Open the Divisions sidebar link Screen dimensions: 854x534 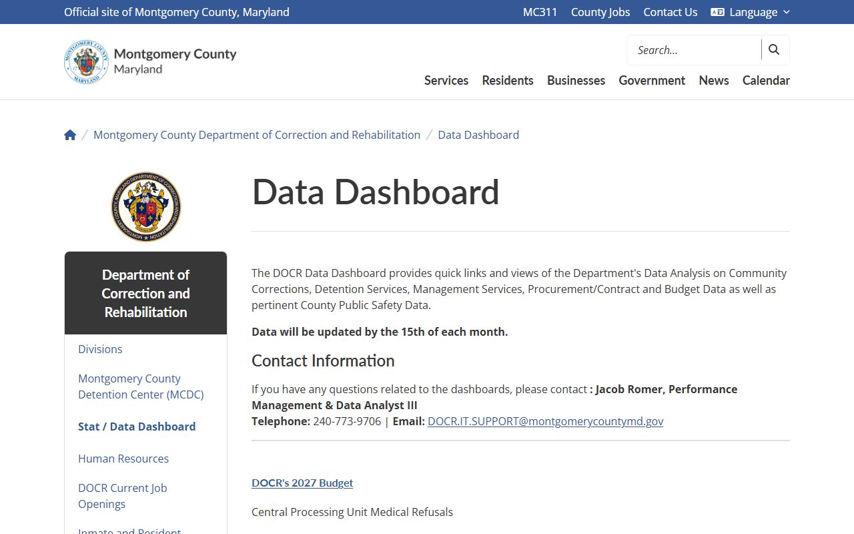pyautogui.click(x=100, y=349)
